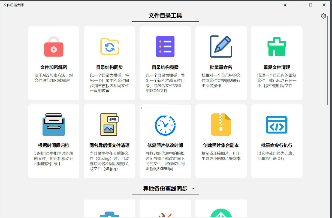Click the 文件目录工具 section heading
Screen dimensions: 332x218
(165, 16)
